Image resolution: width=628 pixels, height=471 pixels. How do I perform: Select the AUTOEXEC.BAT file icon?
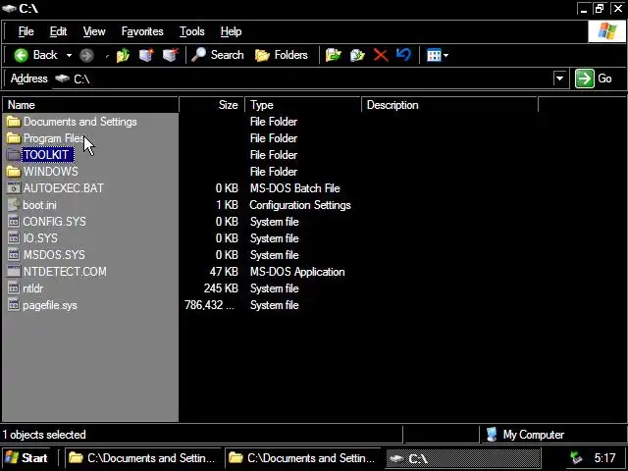(x=14, y=188)
